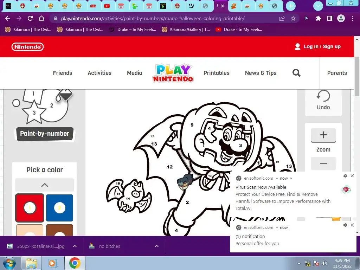Zoom in with the plus button
The image size is (360, 270).
[323, 135]
